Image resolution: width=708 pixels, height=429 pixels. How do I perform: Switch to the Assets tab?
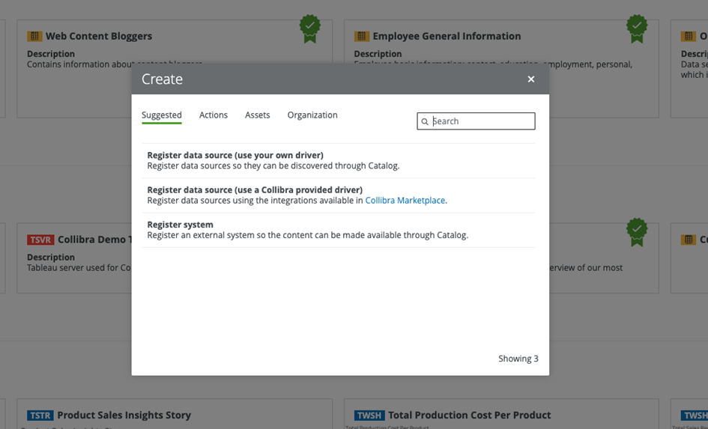click(258, 115)
